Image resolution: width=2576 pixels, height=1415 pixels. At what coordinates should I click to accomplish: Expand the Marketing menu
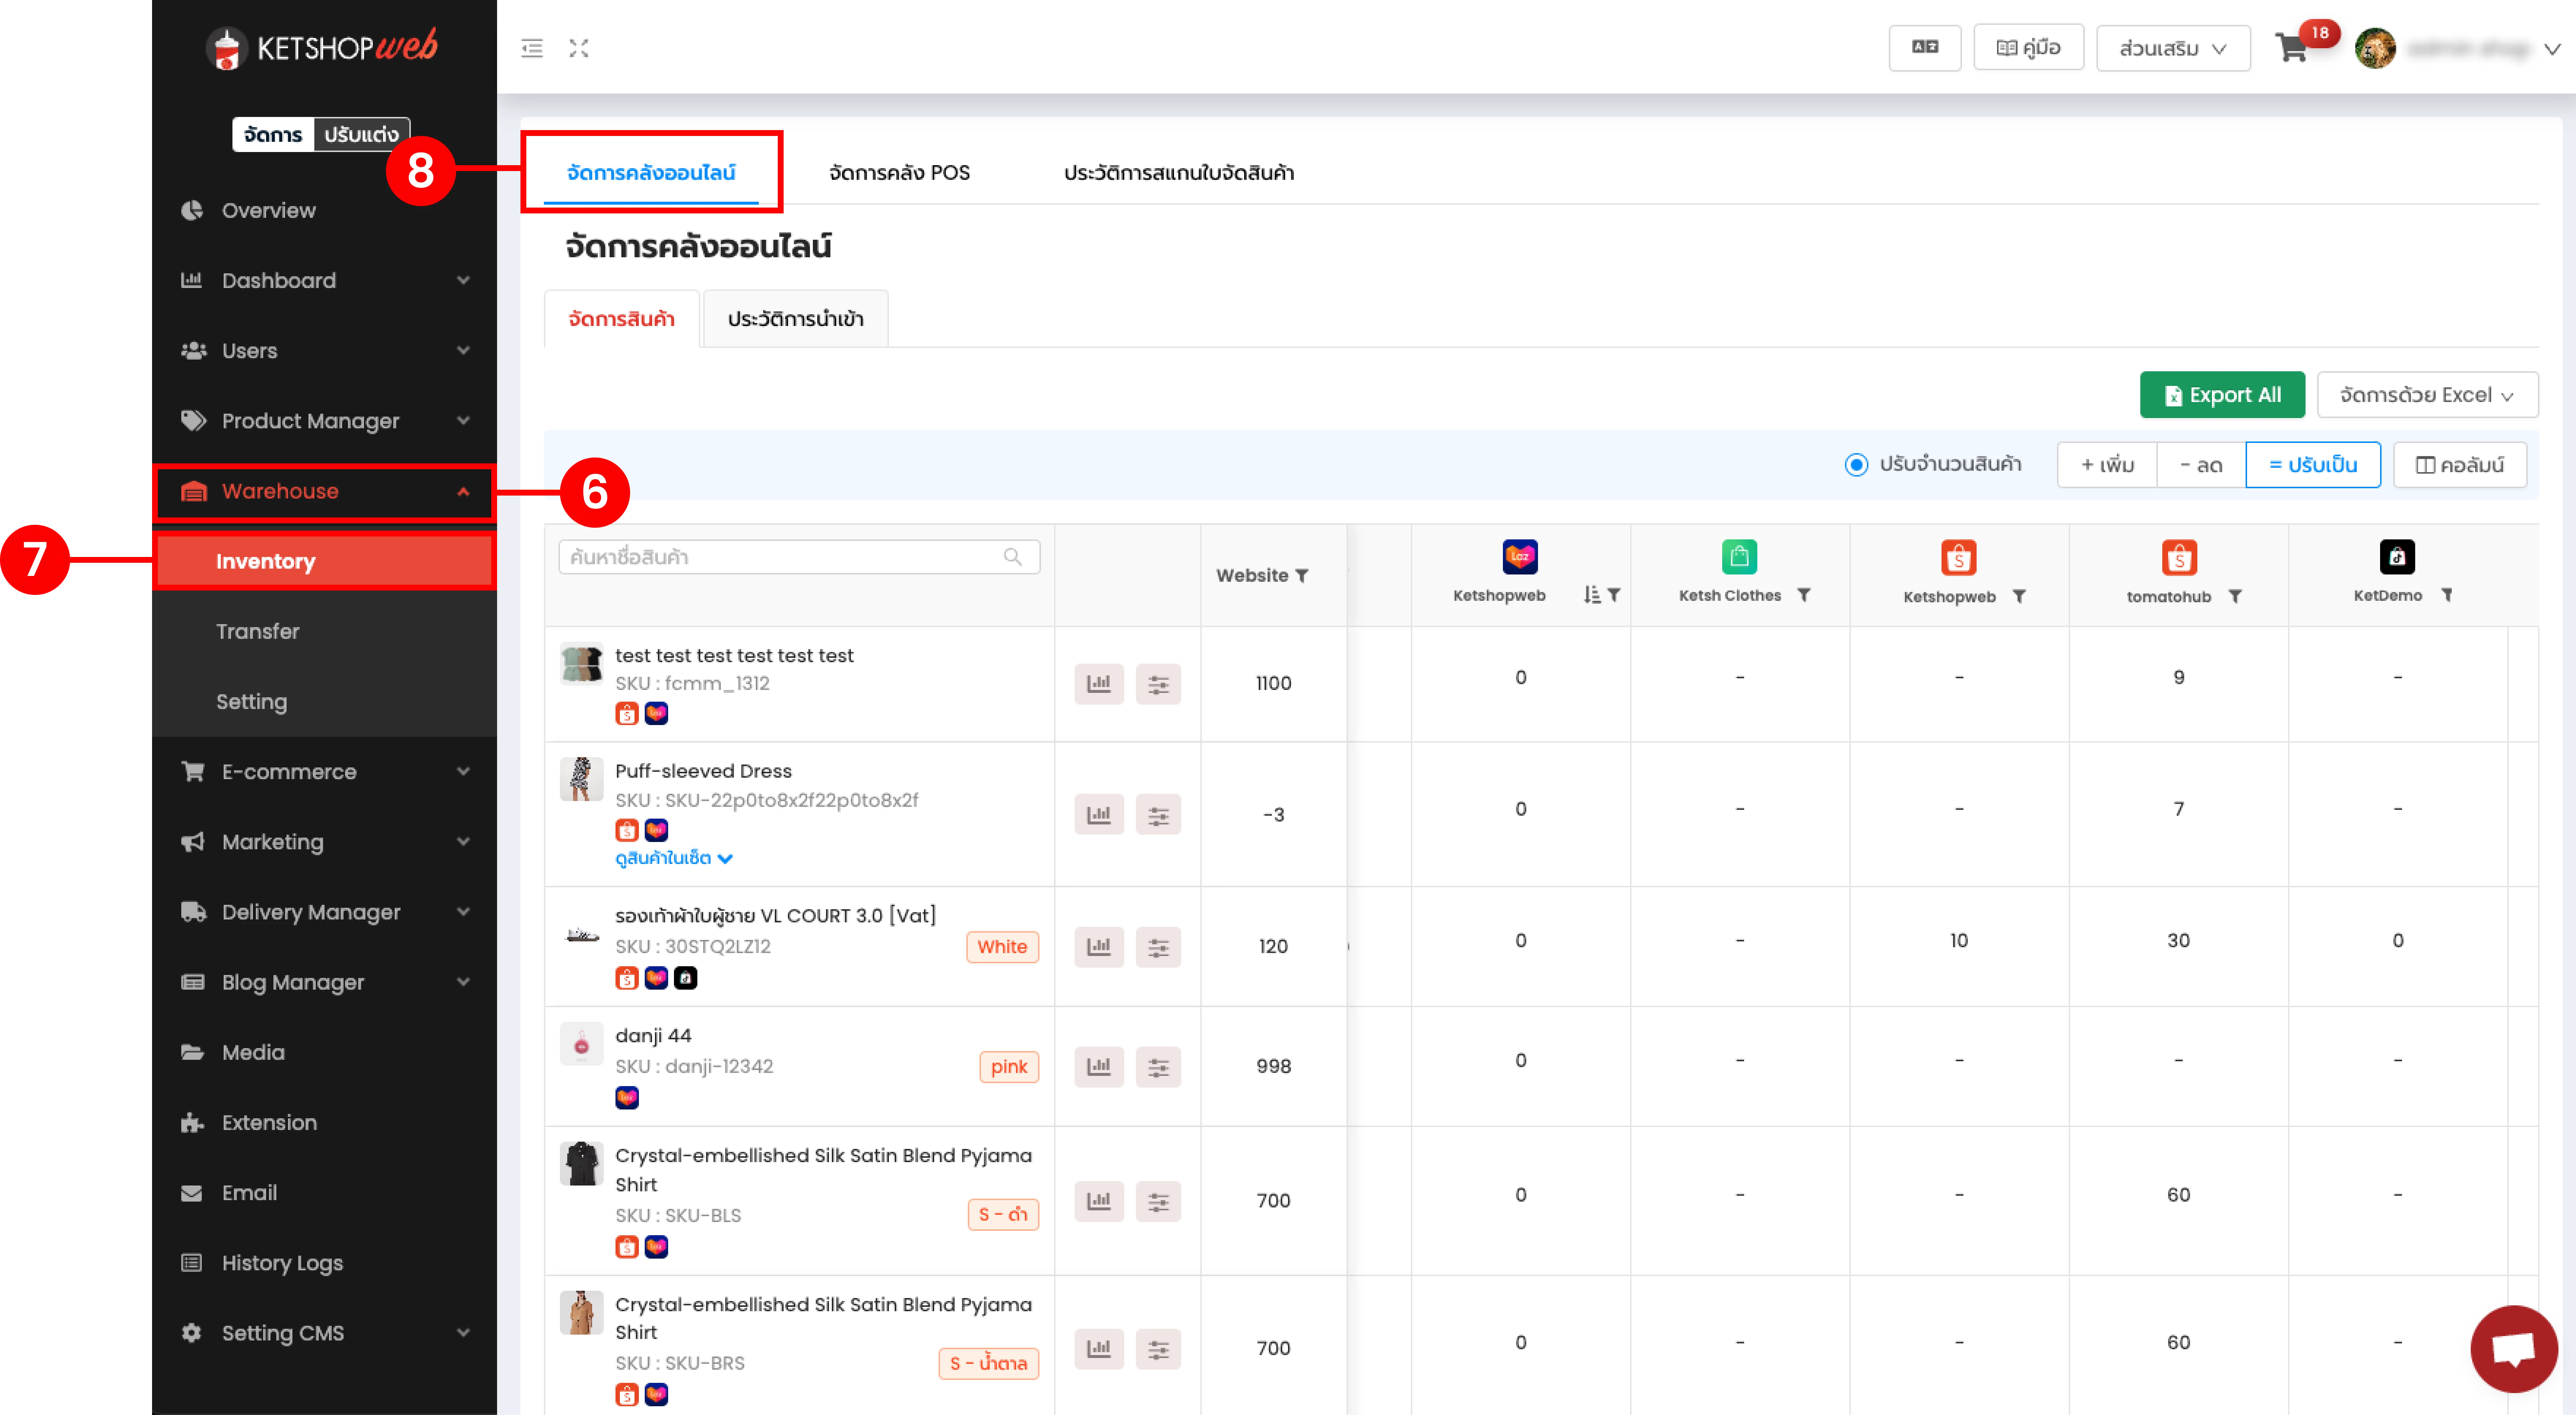[x=324, y=842]
